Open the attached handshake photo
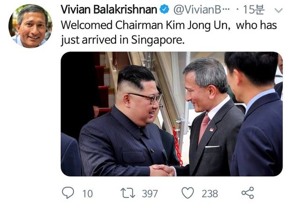The image size is (308, 211). point(172,114)
